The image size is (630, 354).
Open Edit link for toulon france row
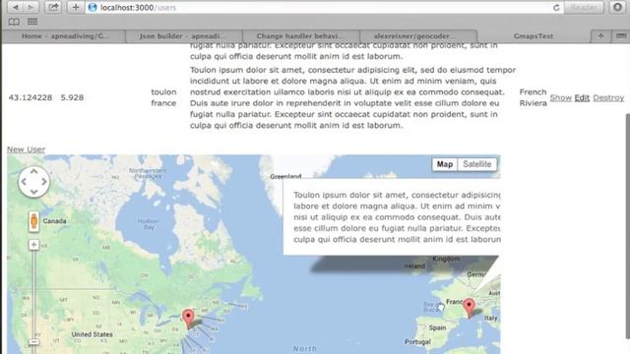click(582, 97)
